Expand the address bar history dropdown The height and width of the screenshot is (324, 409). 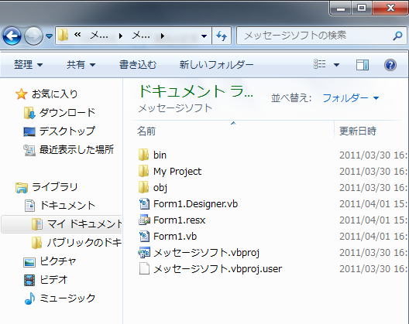point(204,36)
